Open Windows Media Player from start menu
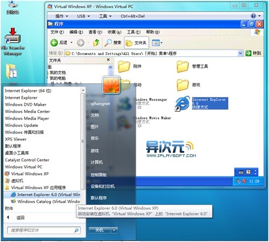 [x=27, y=118]
